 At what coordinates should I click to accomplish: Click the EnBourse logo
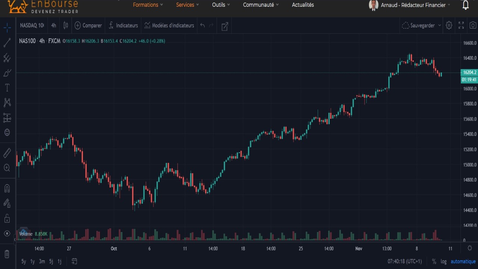coord(43,7)
